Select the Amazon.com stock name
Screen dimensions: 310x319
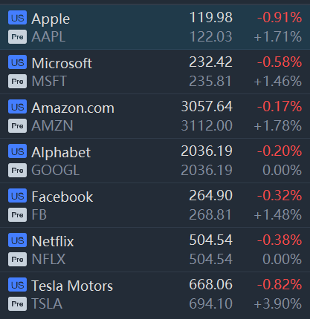click(73, 108)
